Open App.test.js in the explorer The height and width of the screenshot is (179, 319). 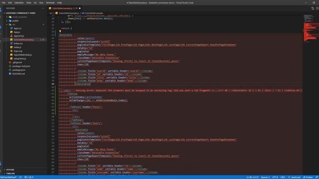click(x=19, y=36)
